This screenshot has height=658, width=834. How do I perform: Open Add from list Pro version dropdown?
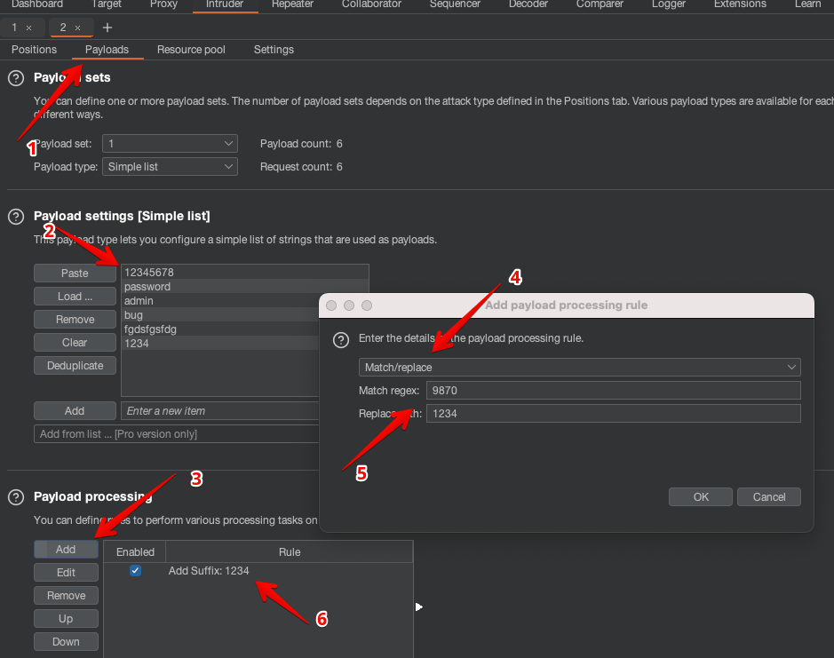coord(177,434)
